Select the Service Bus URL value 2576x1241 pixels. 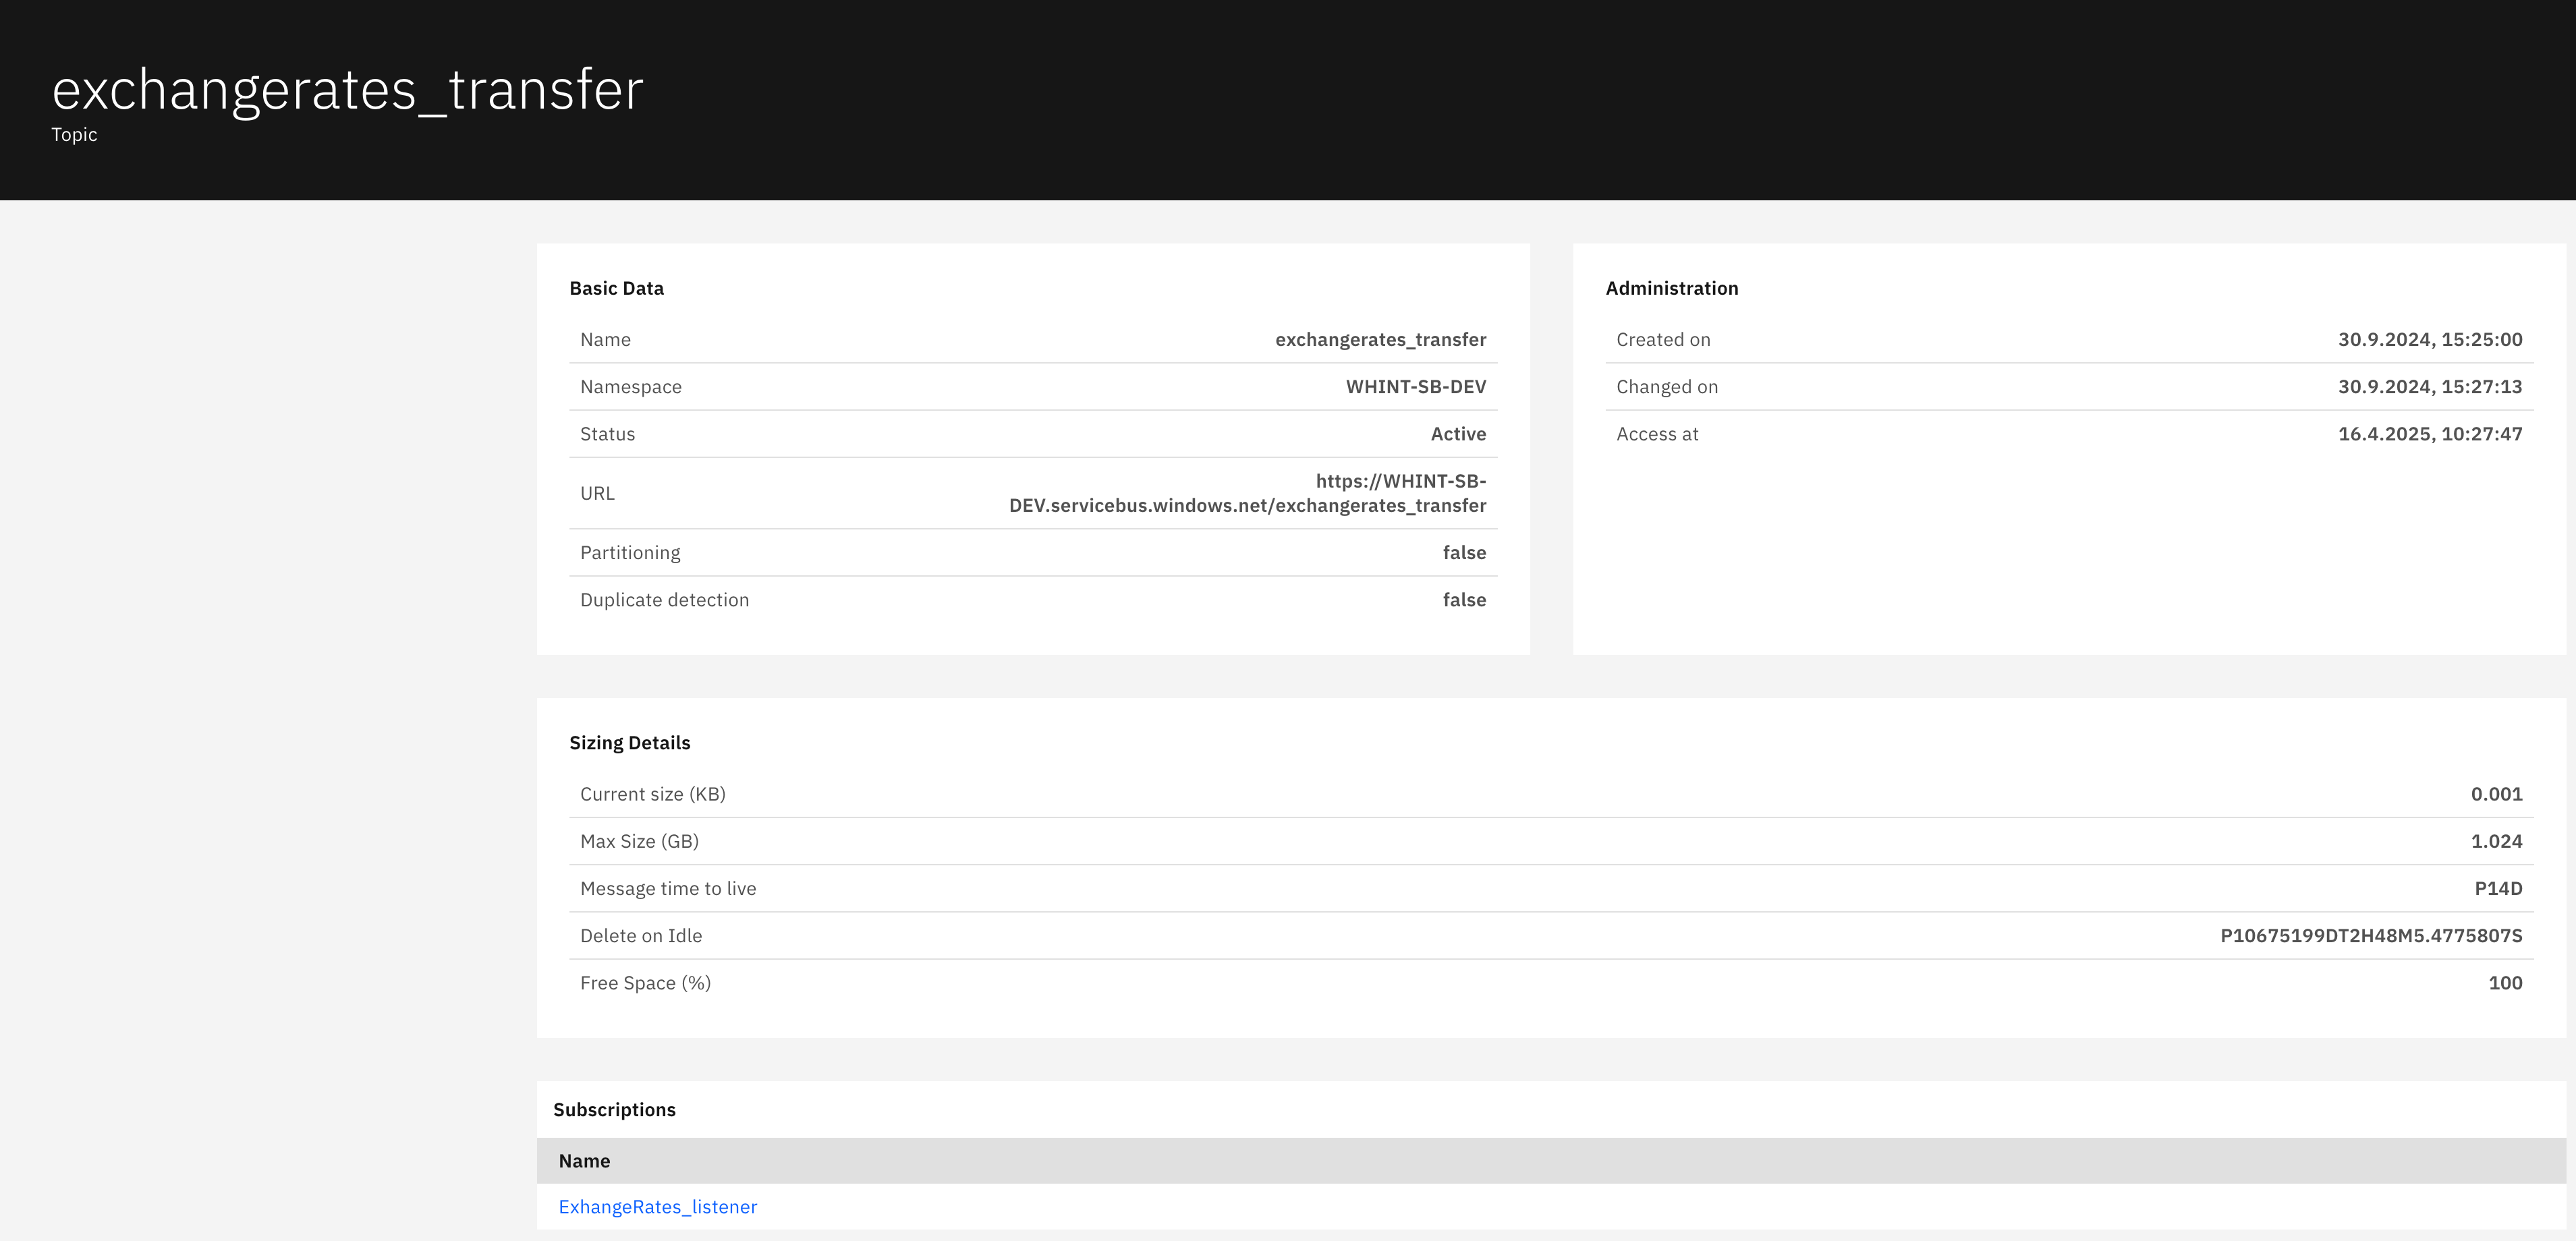click(x=1247, y=493)
